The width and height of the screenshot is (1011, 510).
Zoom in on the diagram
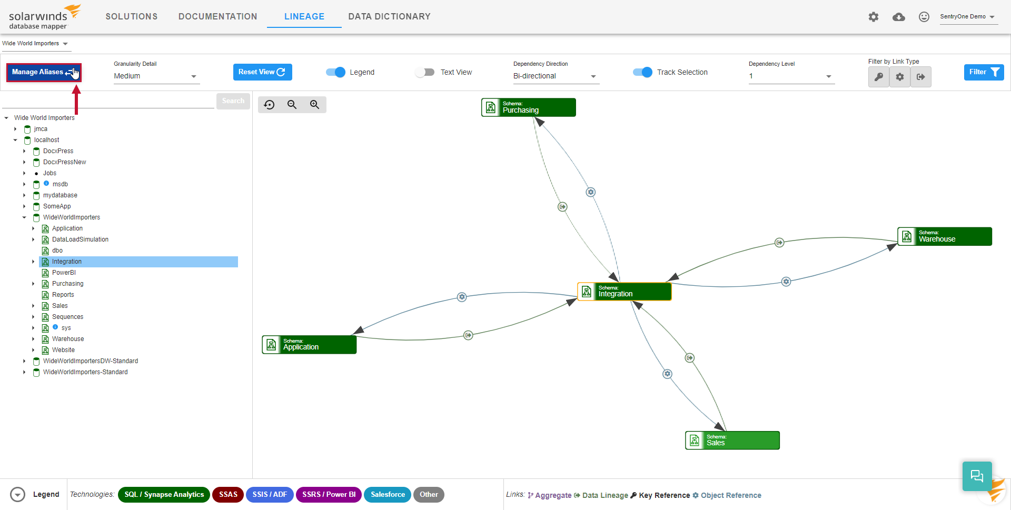click(x=314, y=105)
